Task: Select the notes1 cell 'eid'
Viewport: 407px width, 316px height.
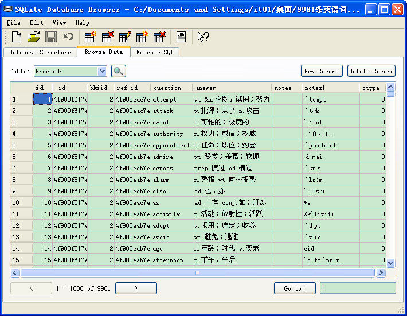Action: point(331,248)
